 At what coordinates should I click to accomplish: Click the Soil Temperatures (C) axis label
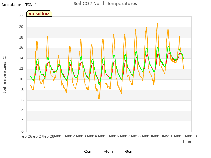[x=4, y=74]
